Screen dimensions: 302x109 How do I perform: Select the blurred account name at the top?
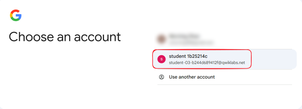[x=185, y=36]
